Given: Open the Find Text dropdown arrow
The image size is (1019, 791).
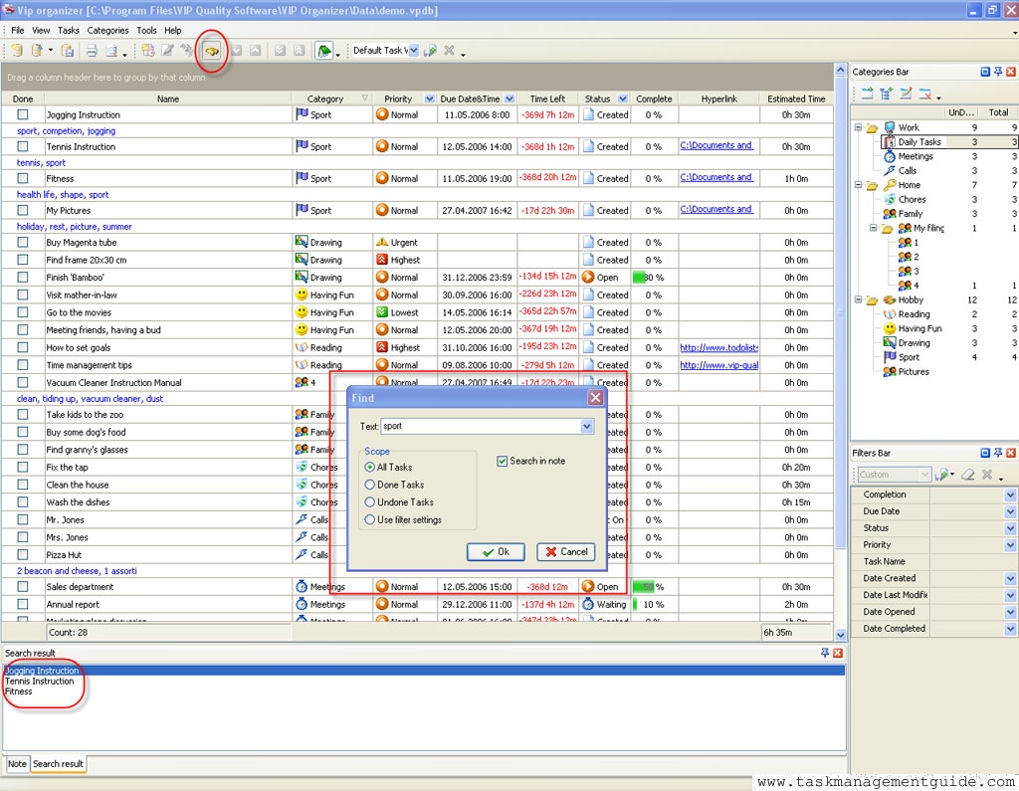Looking at the screenshot, I should click(x=587, y=427).
